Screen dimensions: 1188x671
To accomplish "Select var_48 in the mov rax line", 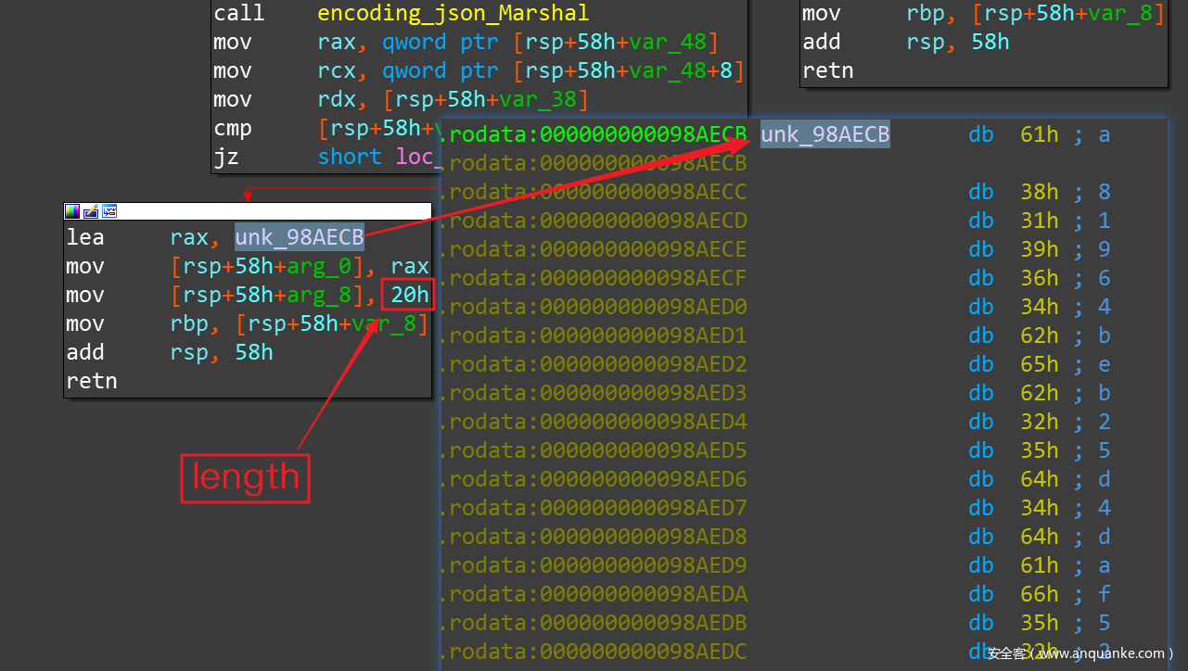I will [668, 42].
